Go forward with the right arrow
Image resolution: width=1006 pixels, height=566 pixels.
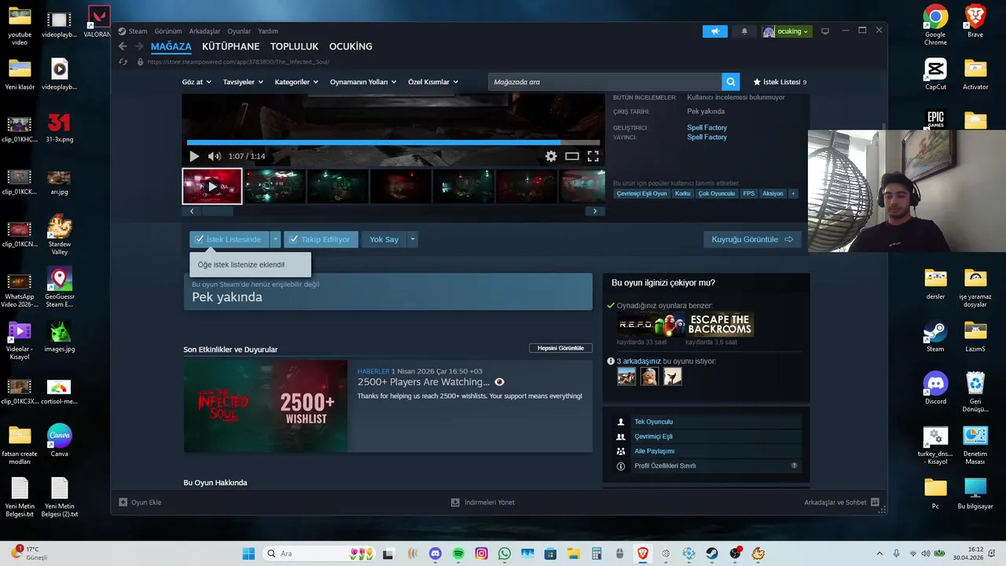139,46
